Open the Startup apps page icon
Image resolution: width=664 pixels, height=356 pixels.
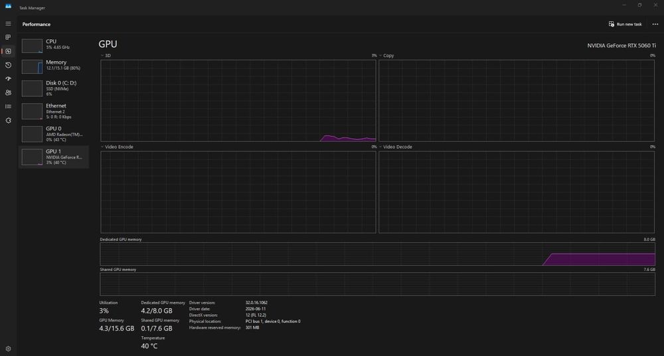point(8,79)
